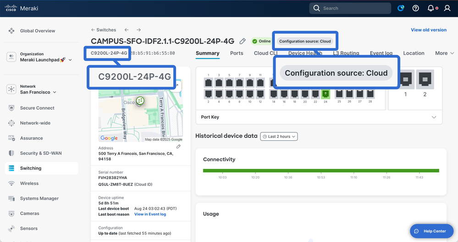
Task: Open the notifications bell icon
Action: [x=430, y=8]
